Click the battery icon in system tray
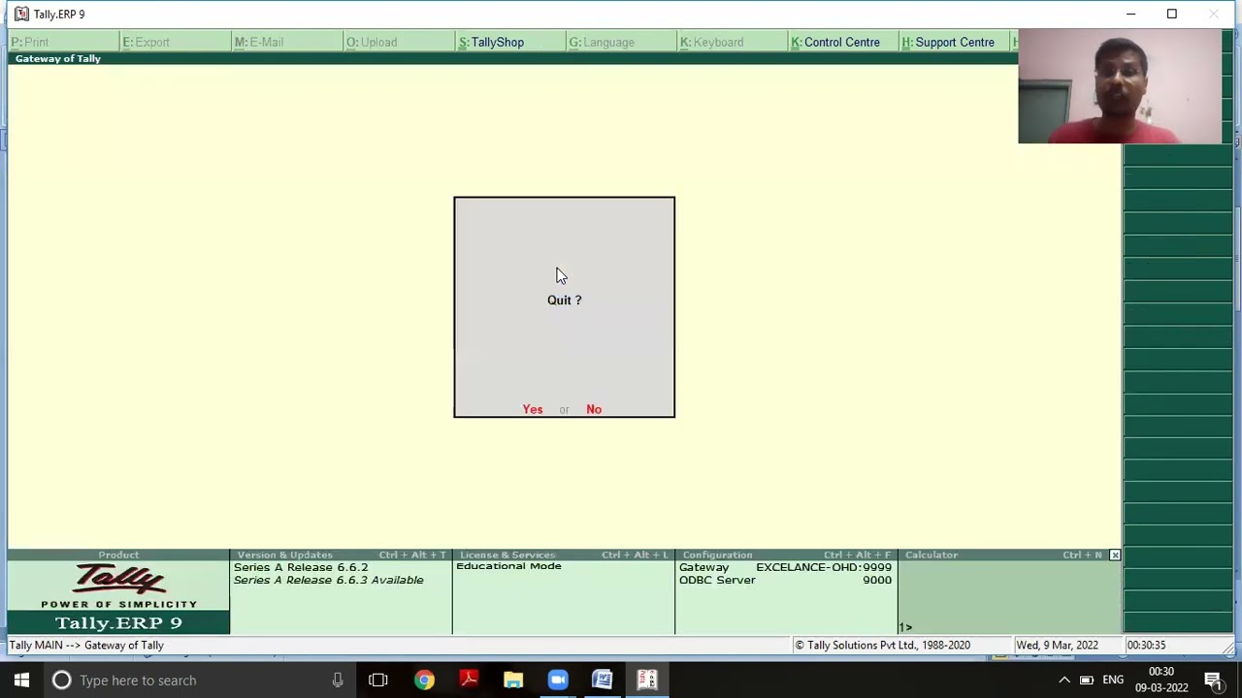 coord(1087,680)
